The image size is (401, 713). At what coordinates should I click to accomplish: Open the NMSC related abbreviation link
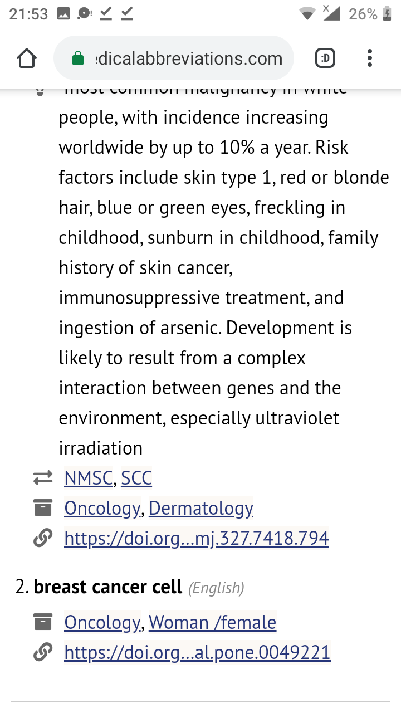89,478
